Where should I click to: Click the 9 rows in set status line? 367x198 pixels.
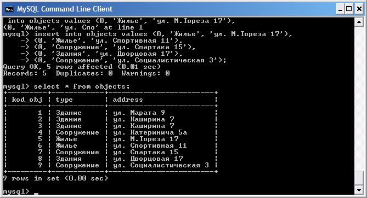(56, 178)
